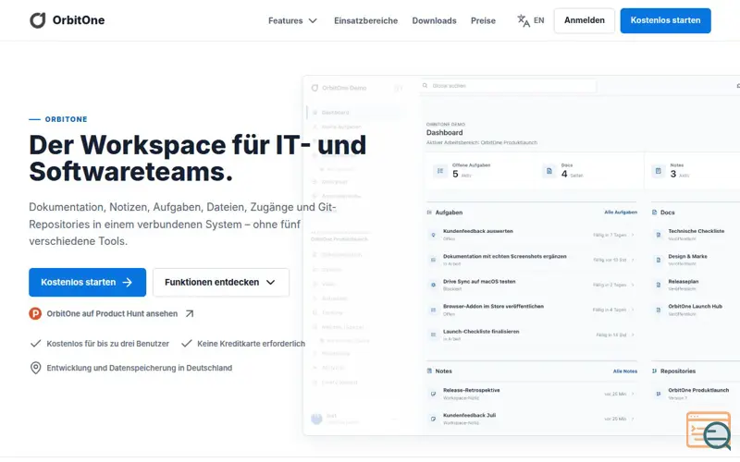Click the text Entwicklung und Datenspeicherung in Deutschland
The height and width of the screenshot is (462, 740).
click(140, 368)
